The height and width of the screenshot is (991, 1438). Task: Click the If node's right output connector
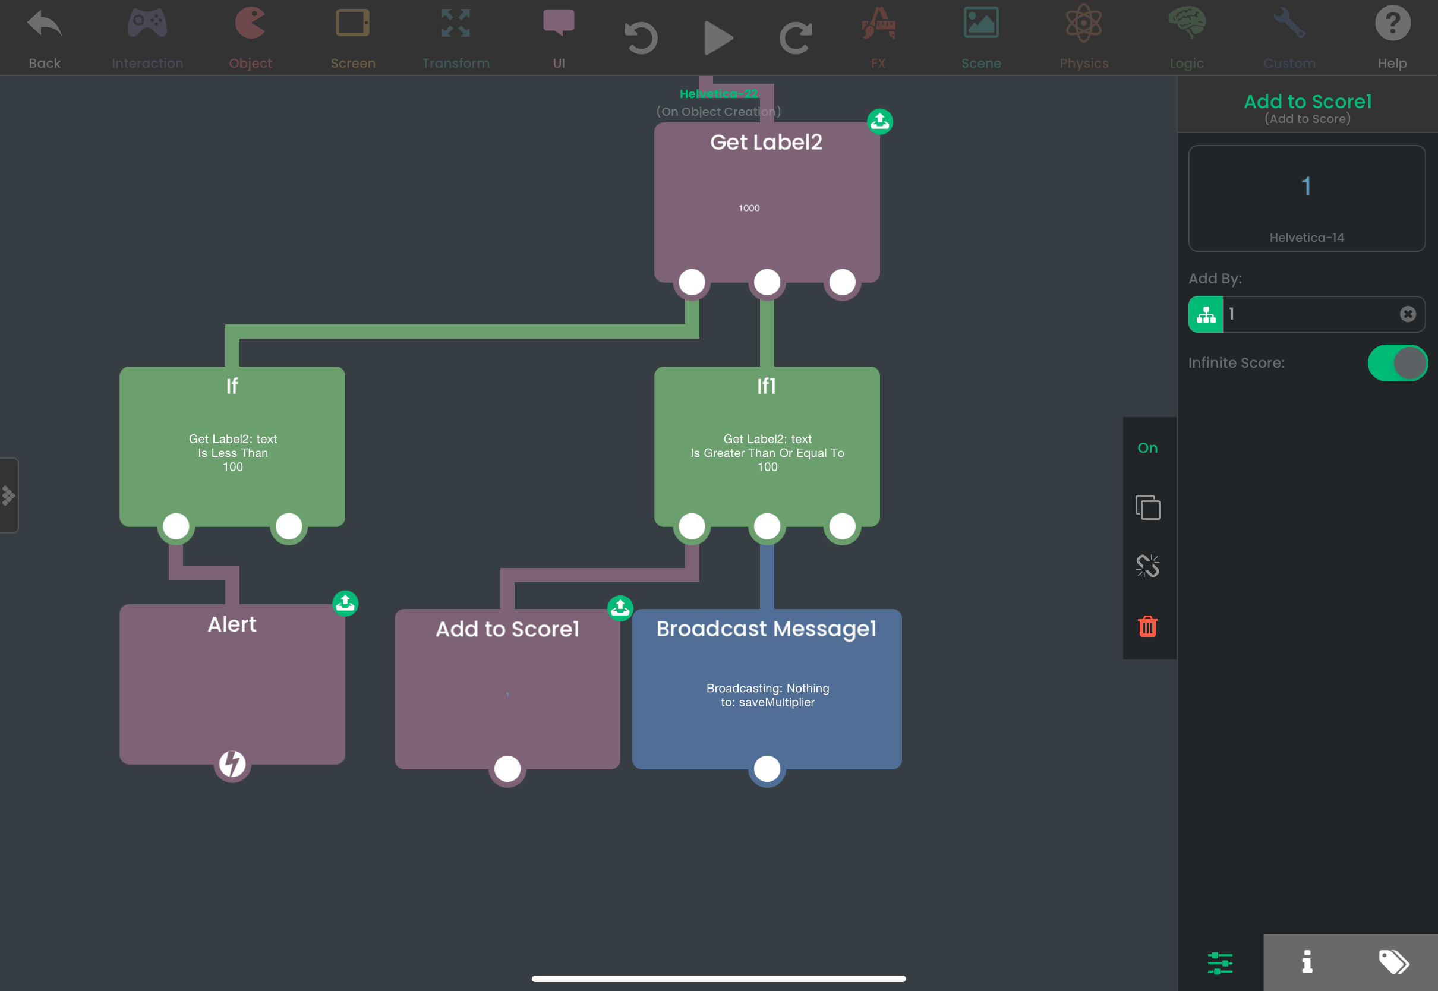point(289,526)
